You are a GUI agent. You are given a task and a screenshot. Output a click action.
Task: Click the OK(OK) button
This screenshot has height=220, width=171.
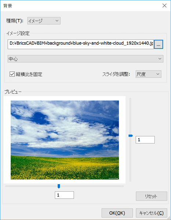tap(117, 213)
